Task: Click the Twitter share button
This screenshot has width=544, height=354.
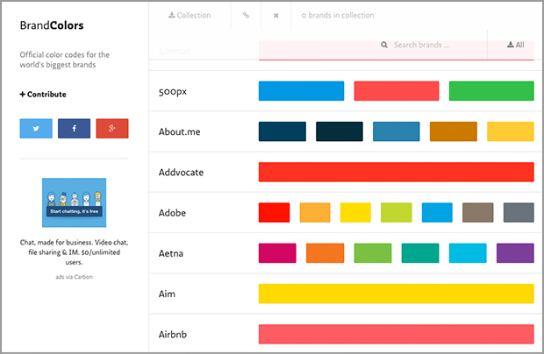Action: pos(36,129)
